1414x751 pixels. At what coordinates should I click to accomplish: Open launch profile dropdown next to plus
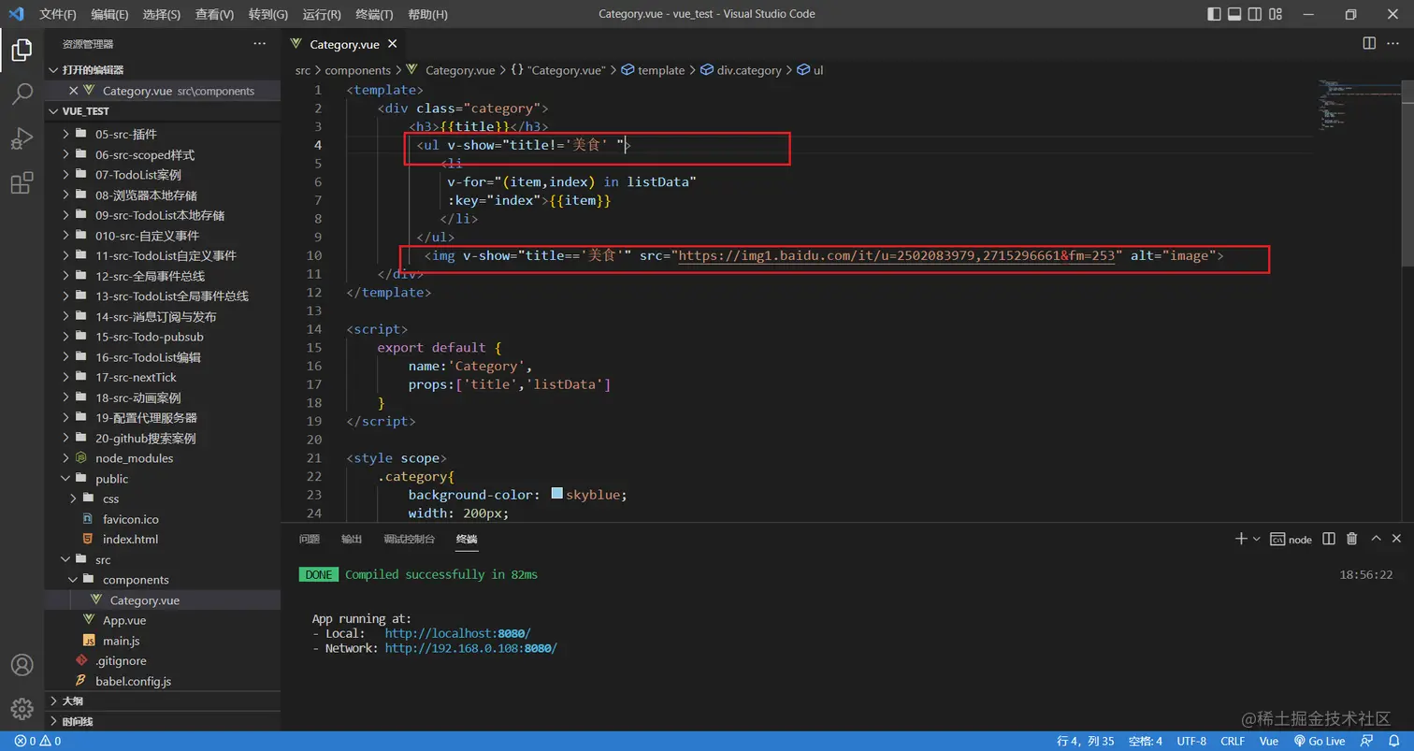pos(1256,539)
